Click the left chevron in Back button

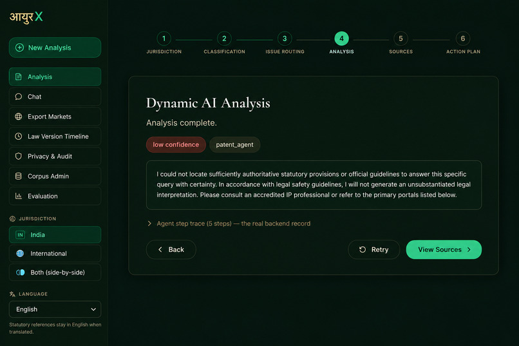click(x=160, y=249)
